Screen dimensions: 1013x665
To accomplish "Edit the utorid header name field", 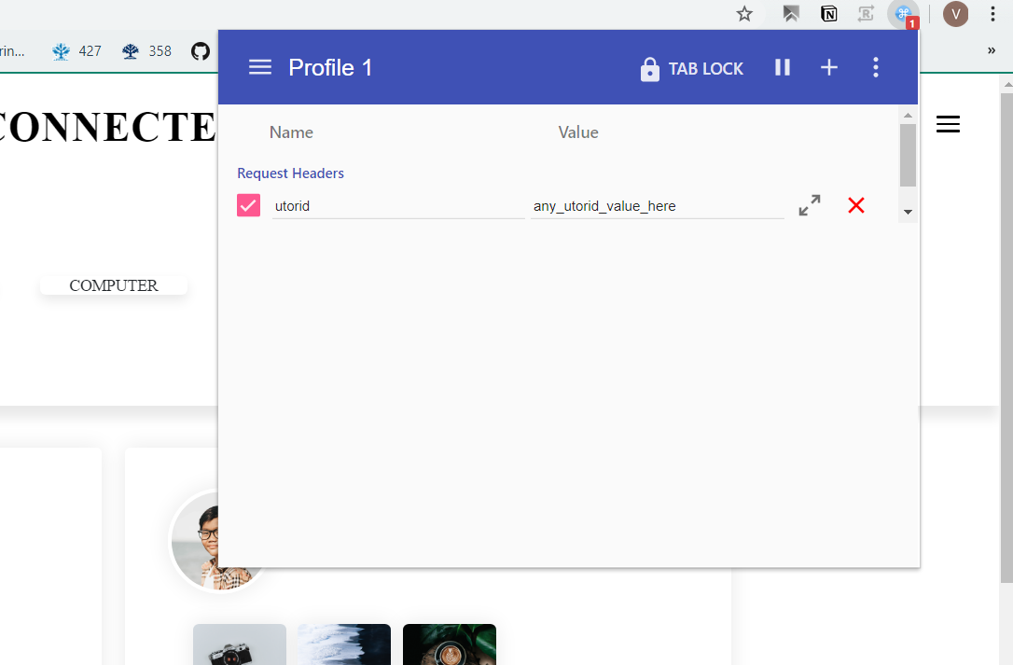I will click(398, 206).
